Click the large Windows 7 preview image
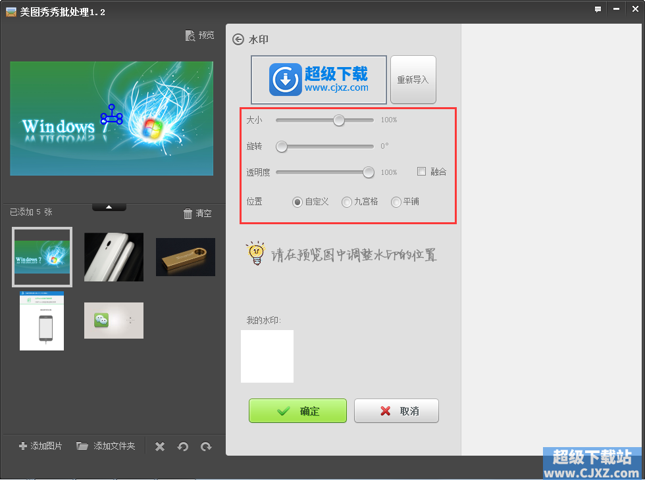 112,118
